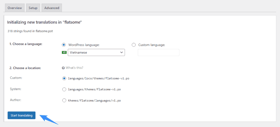
Task: Select the Custom location radio button
Action: click(x=64, y=78)
